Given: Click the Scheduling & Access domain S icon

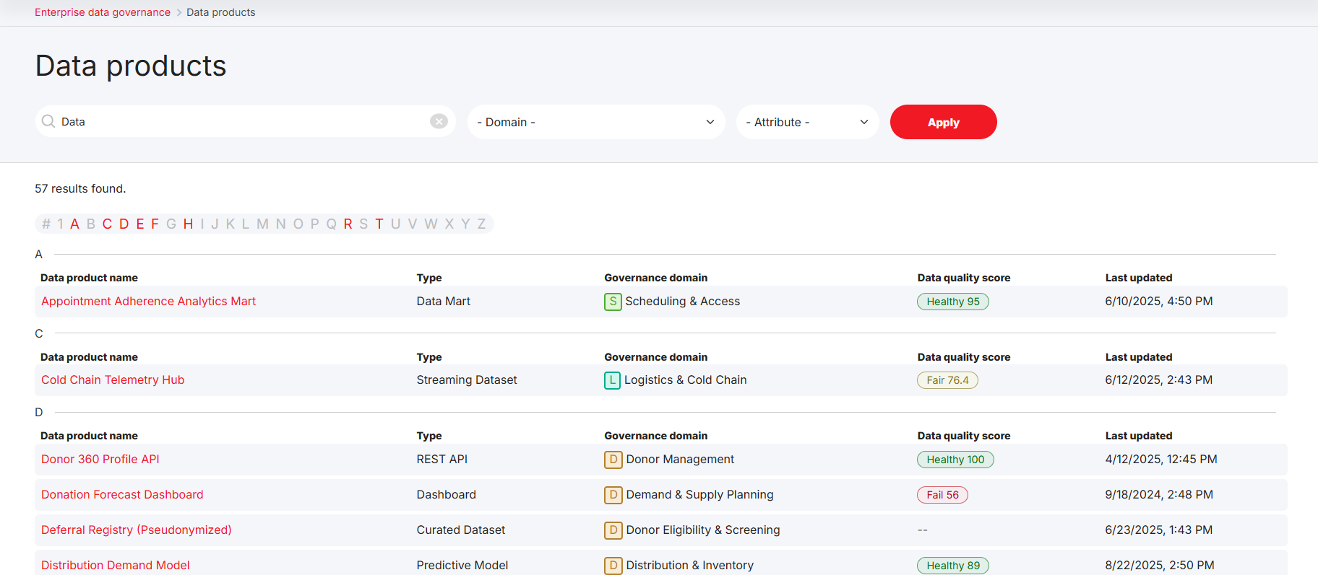Looking at the screenshot, I should [613, 302].
